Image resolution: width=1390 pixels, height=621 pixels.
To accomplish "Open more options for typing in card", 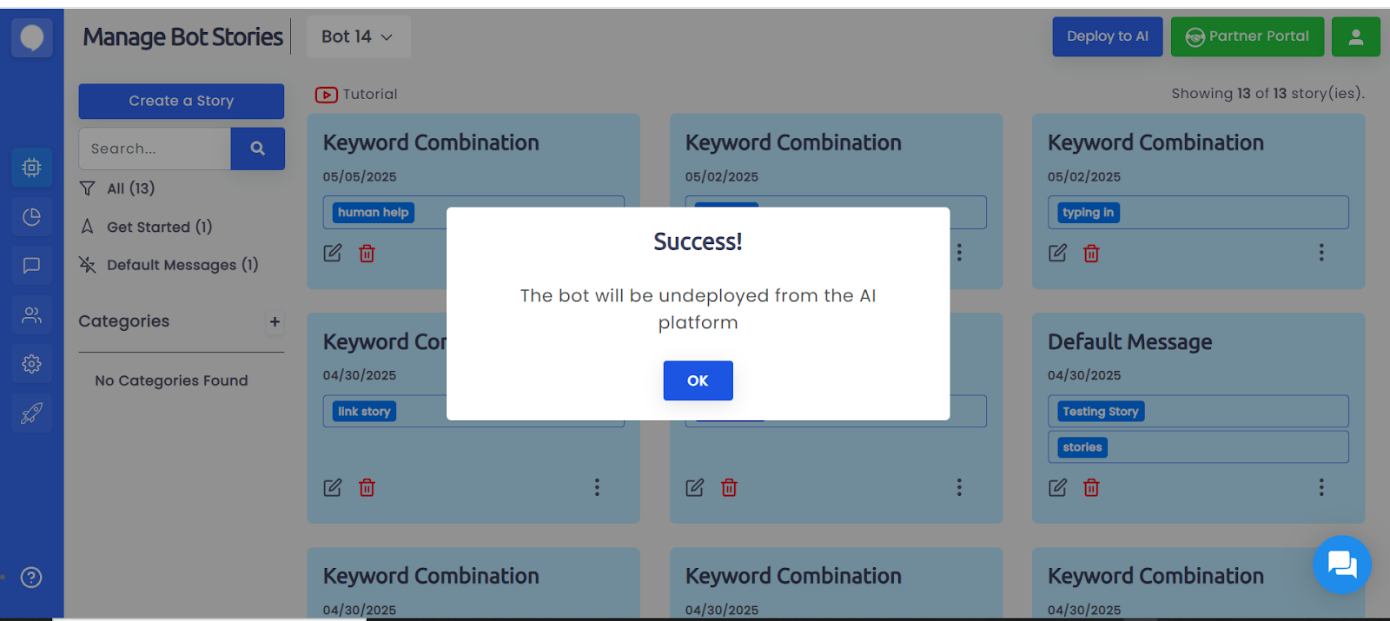I will [x=1321, y=253].
